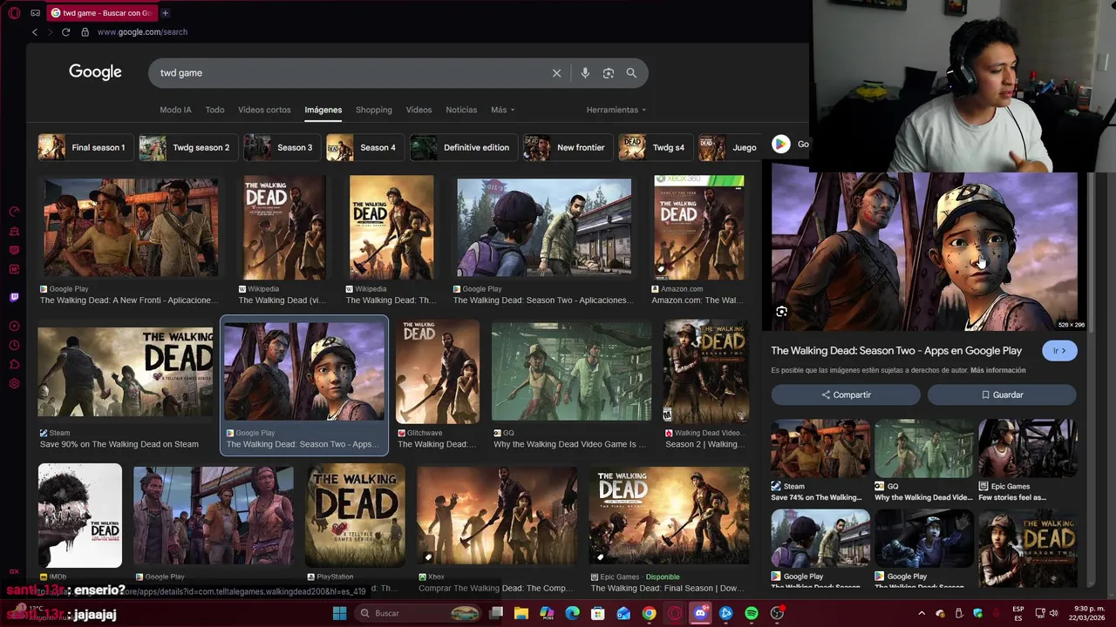
Task: Select the Imágenes tab
Action: point(323,110)
